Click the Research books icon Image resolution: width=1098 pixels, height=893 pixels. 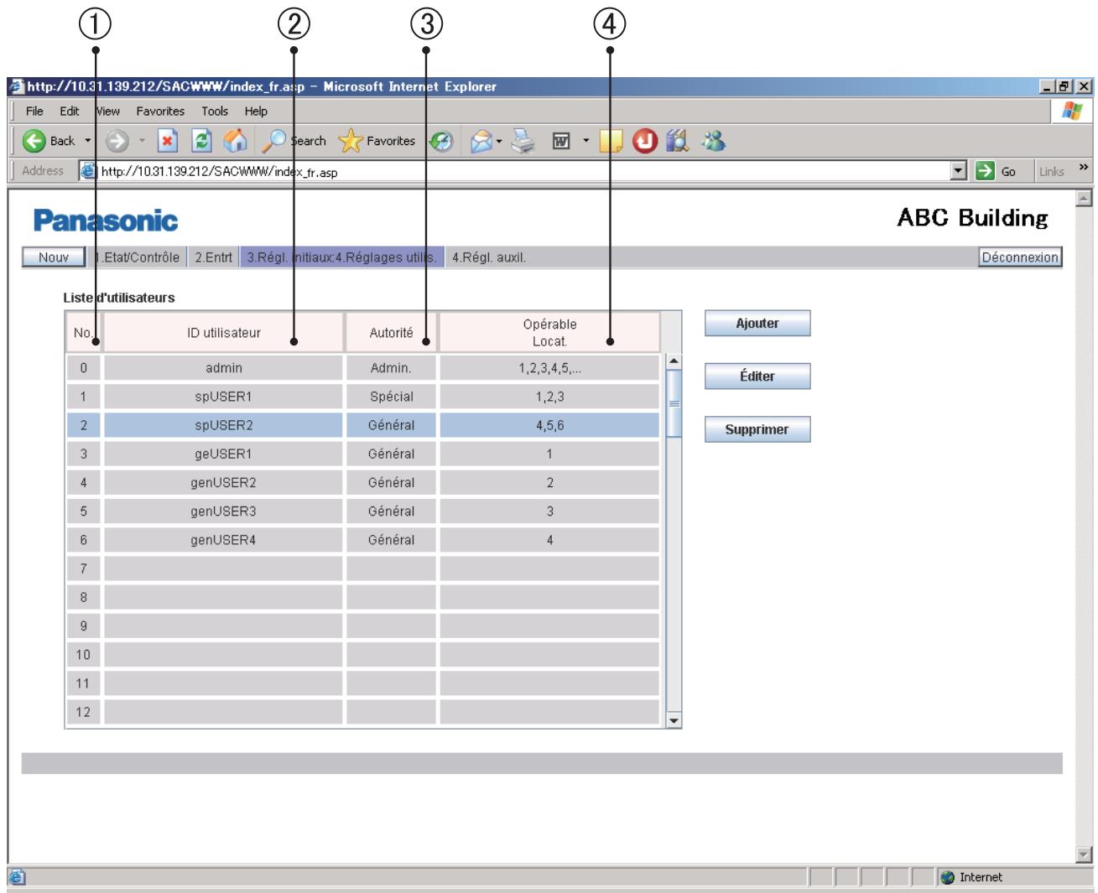coord(677,141)
